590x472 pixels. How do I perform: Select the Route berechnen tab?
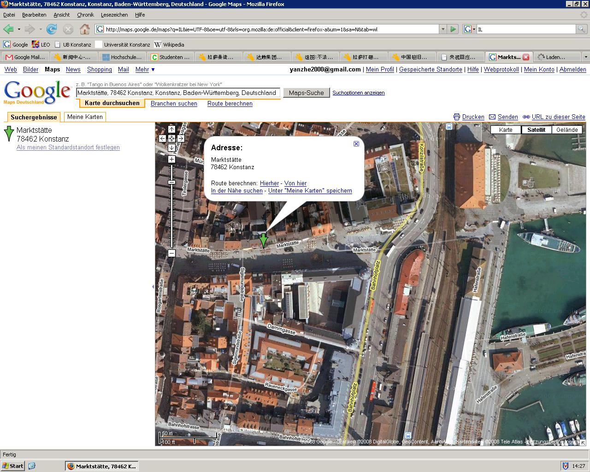230,104
